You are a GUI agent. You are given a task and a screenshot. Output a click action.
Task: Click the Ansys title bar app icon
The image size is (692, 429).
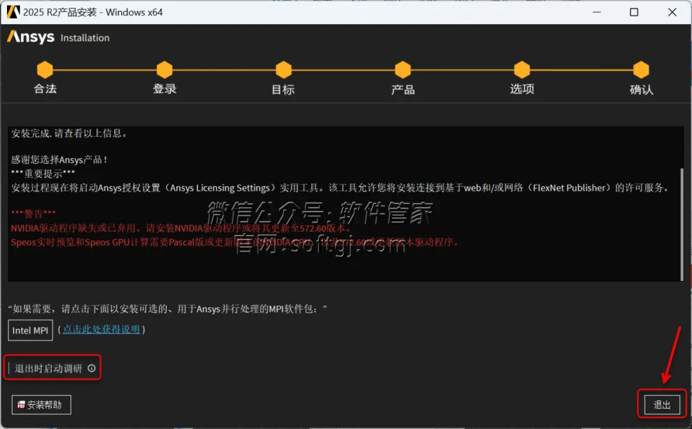[x=13, y=12]
